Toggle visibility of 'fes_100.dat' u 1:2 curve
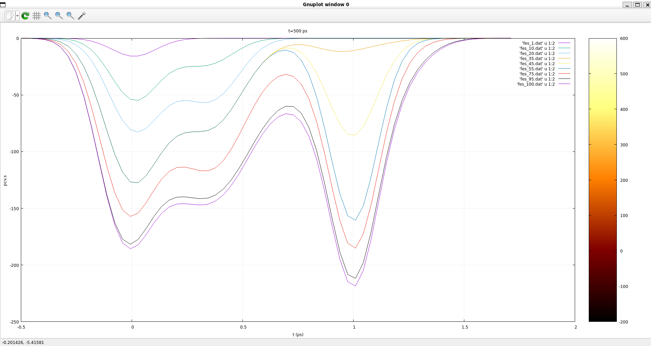Viewport: 651px width, 346px height. [543, 84]
